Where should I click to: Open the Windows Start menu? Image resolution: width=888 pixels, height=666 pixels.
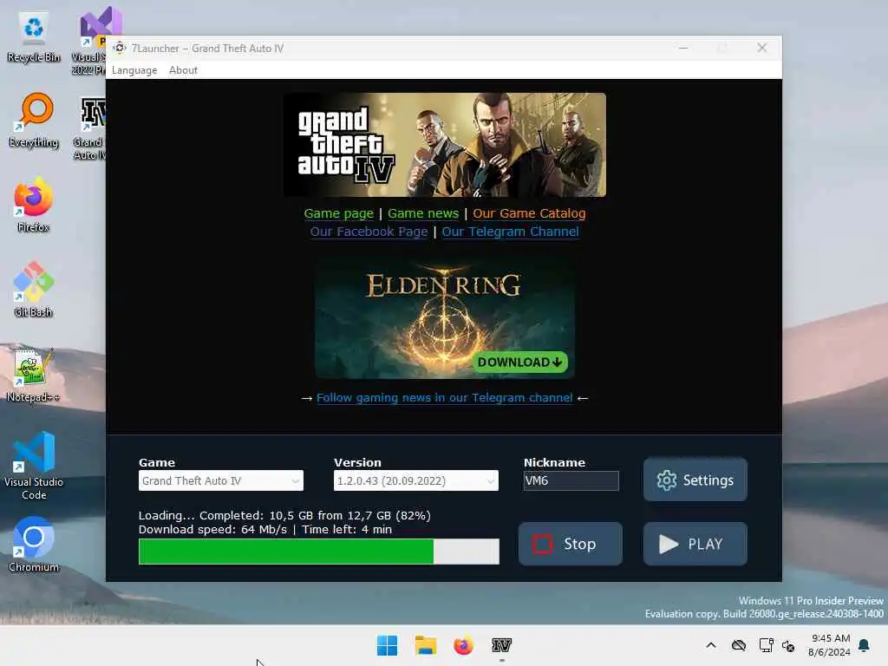[388, 645]
